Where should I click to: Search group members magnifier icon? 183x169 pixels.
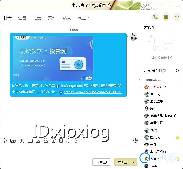[177, 71]
